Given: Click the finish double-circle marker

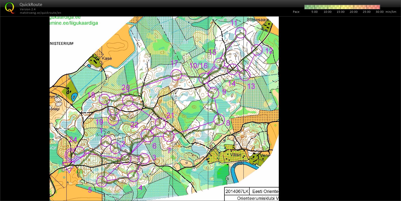Looking at the screenshot, I should click(x=71, y=155).
